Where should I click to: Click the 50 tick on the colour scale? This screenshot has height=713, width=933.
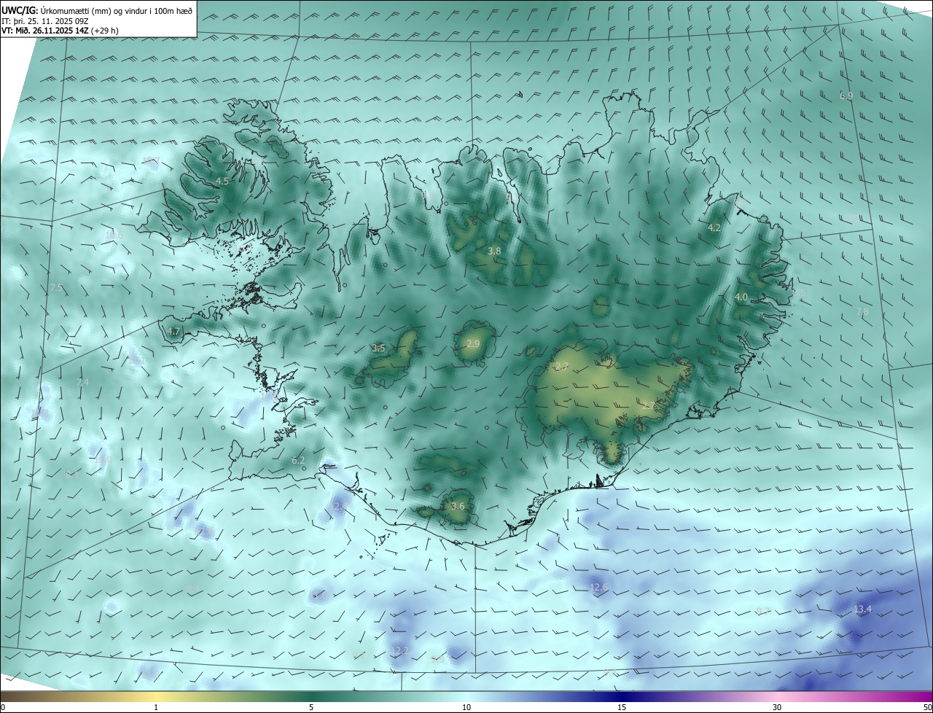pyautogui.click(x=927, y=707)
